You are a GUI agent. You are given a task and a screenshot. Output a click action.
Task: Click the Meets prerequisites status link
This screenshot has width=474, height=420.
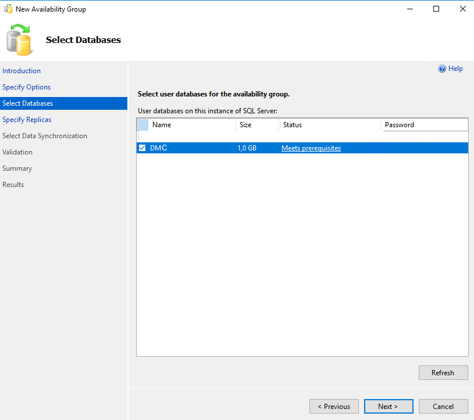coord(311,148)
